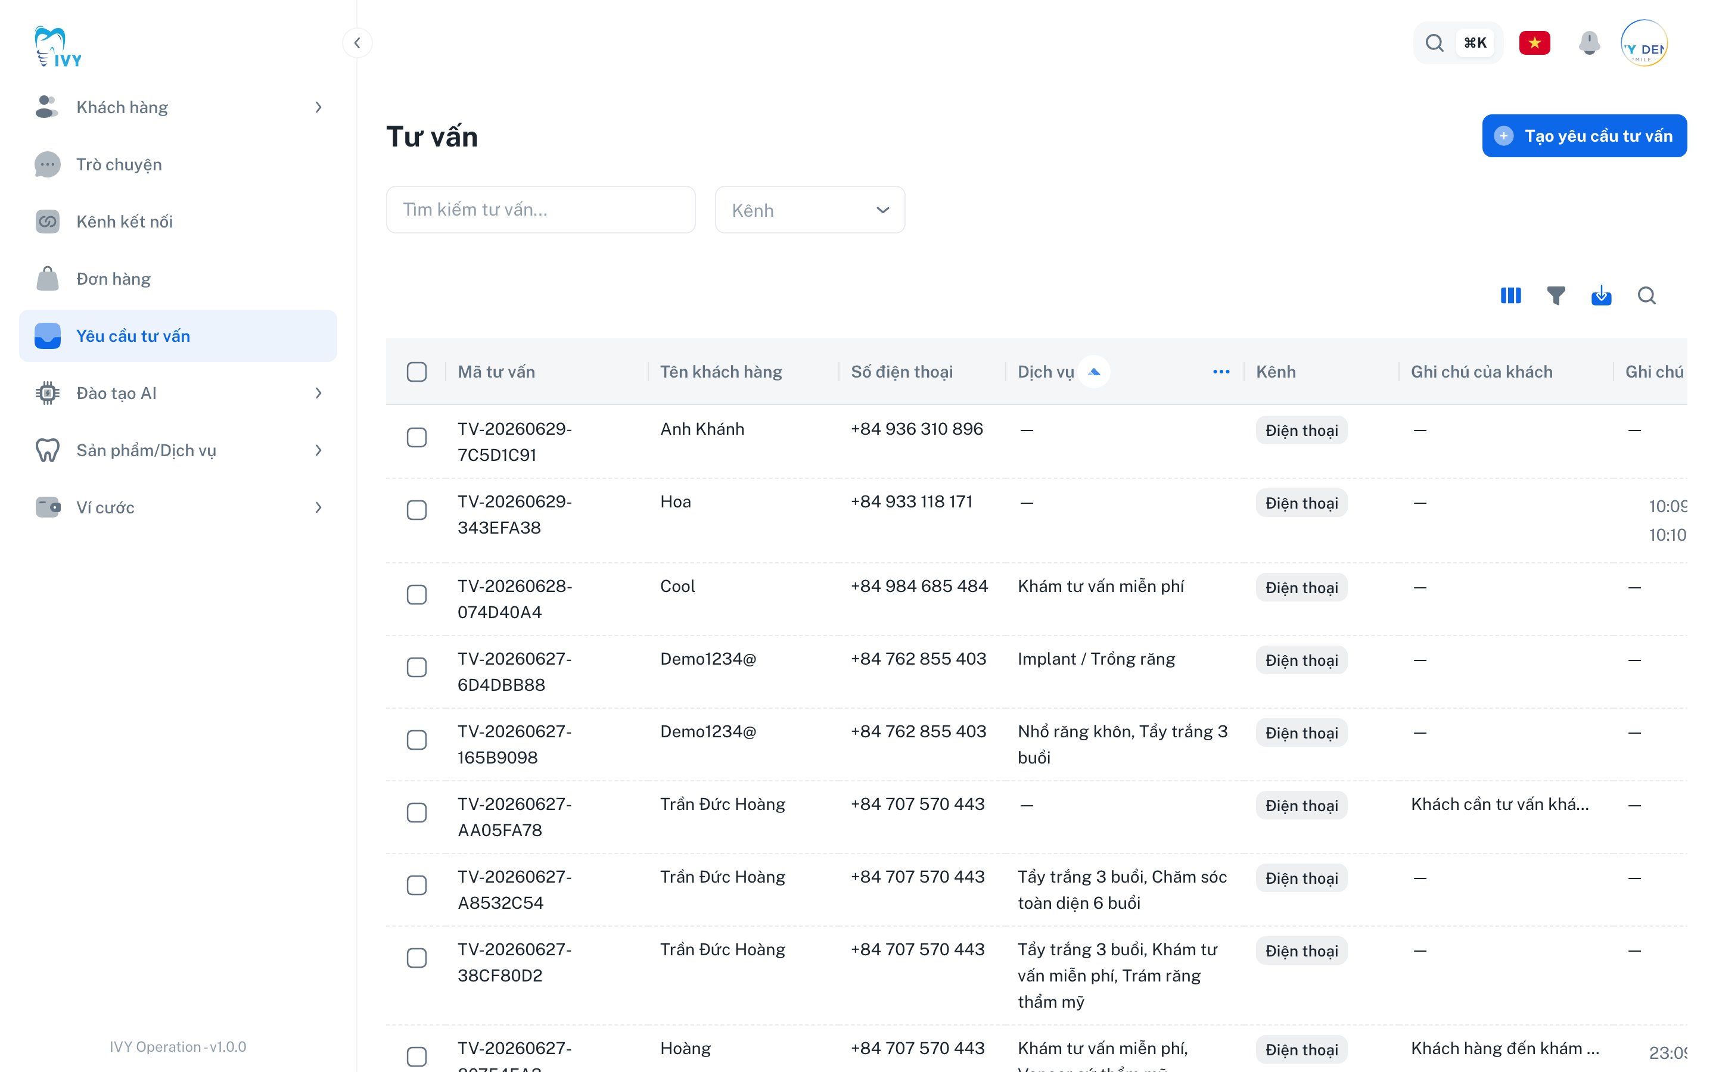Select the Anh Khánh row checkbox
The height and width of the screenshot is (1072, 1716).
(x=416, y=438)
